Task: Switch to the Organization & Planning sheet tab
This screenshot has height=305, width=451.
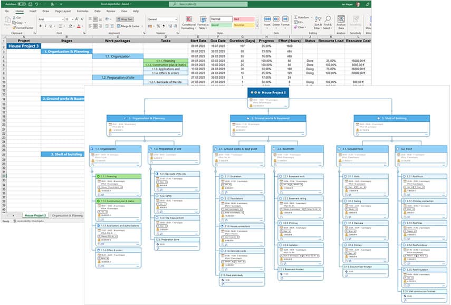Action: click(67, 215)
